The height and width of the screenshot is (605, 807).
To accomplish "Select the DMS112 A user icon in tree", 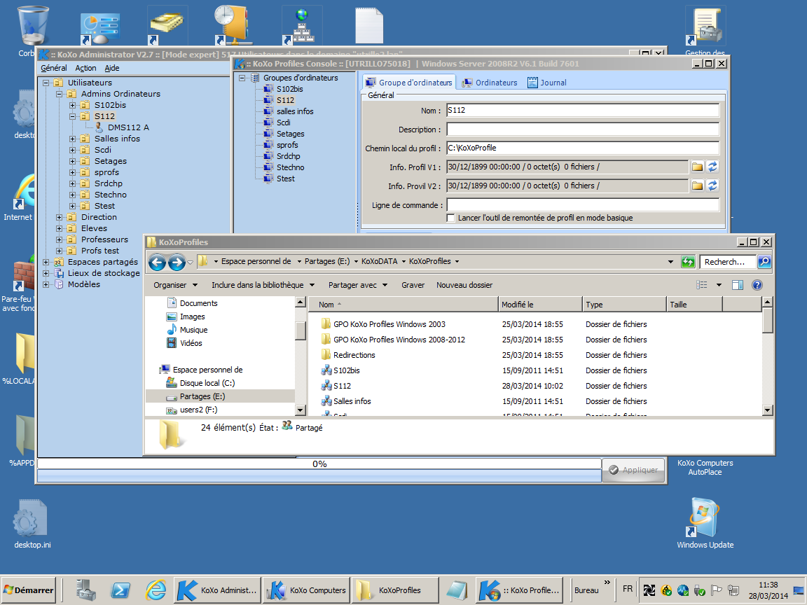I will coord(100,127).
